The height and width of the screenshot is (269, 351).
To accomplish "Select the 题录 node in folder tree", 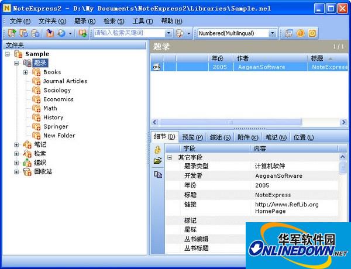I will (x=40, y=63).
